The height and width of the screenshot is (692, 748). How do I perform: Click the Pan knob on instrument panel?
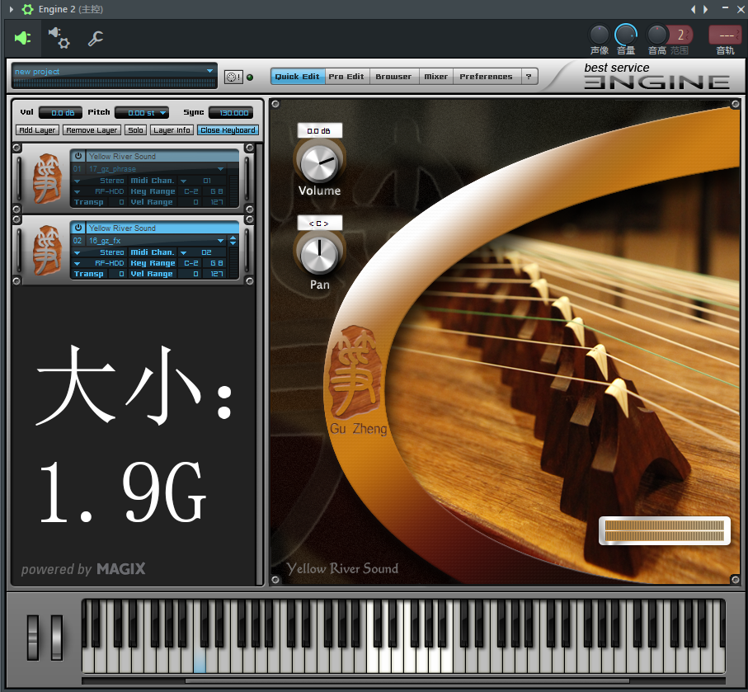[319, 253]
